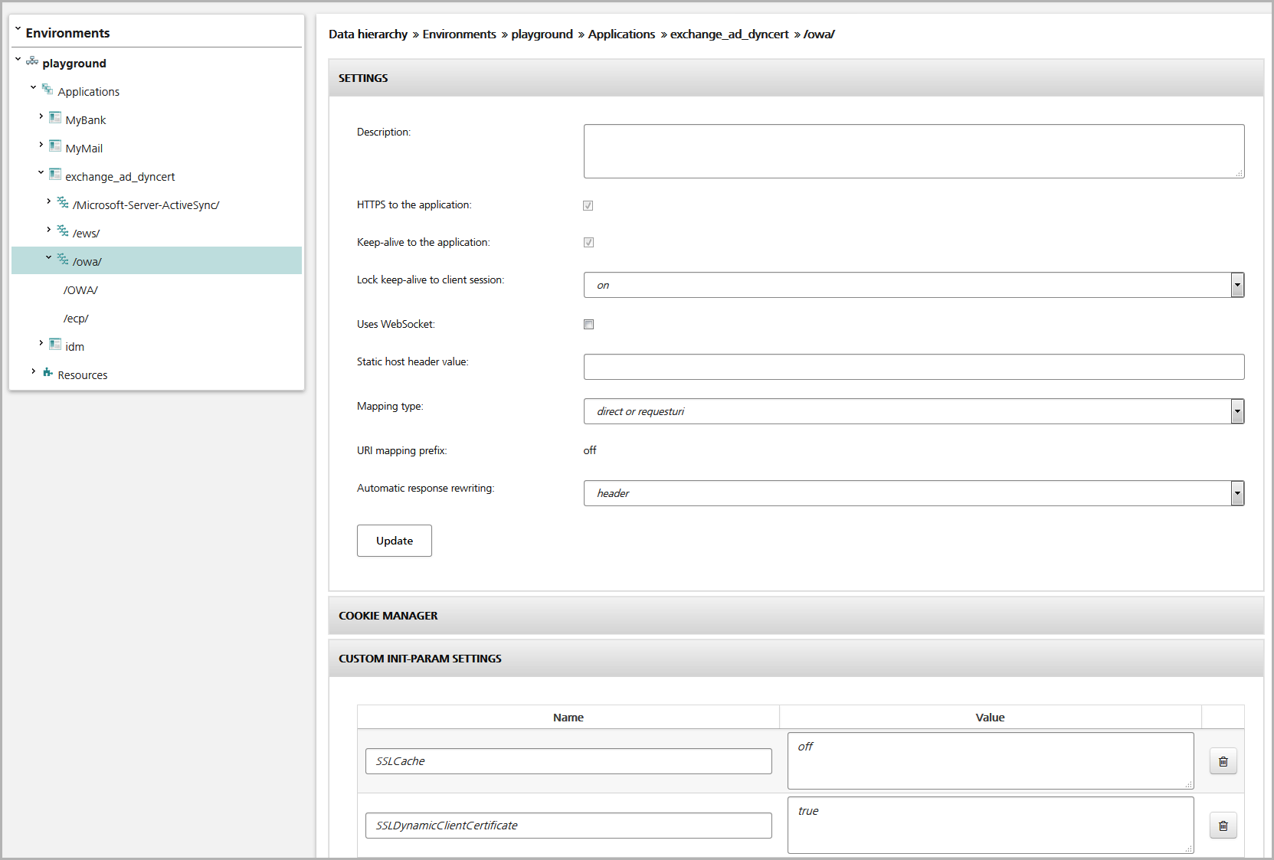Delete the SSLDynamicClientCertificate row
1274x860 pixels.
coord(1223,826)
